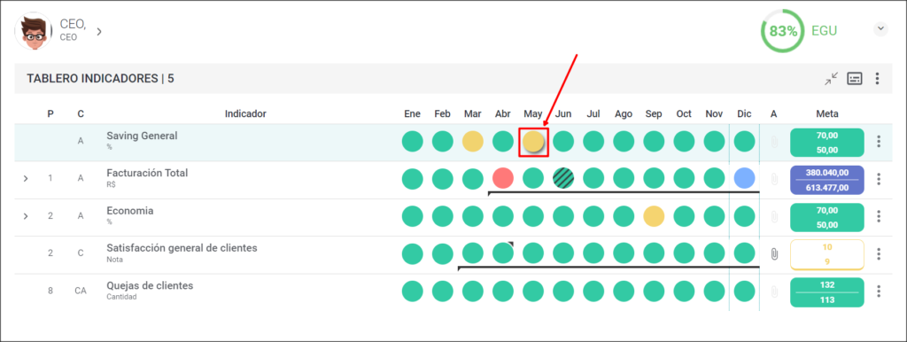
Task: Open the card view icon next to collapse arrows
Action: (x=855, y=79)
